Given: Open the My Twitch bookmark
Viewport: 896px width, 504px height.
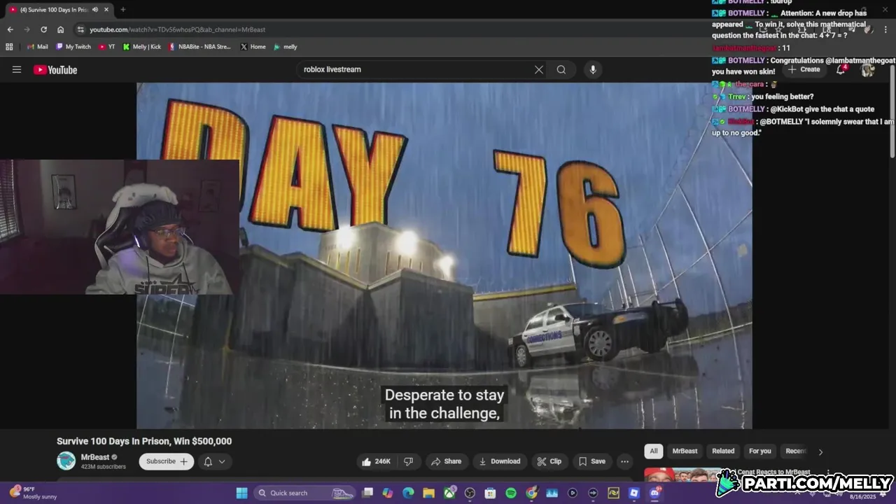Looking at the screenshot, I should pyautogui.click(x=73, y=47).
